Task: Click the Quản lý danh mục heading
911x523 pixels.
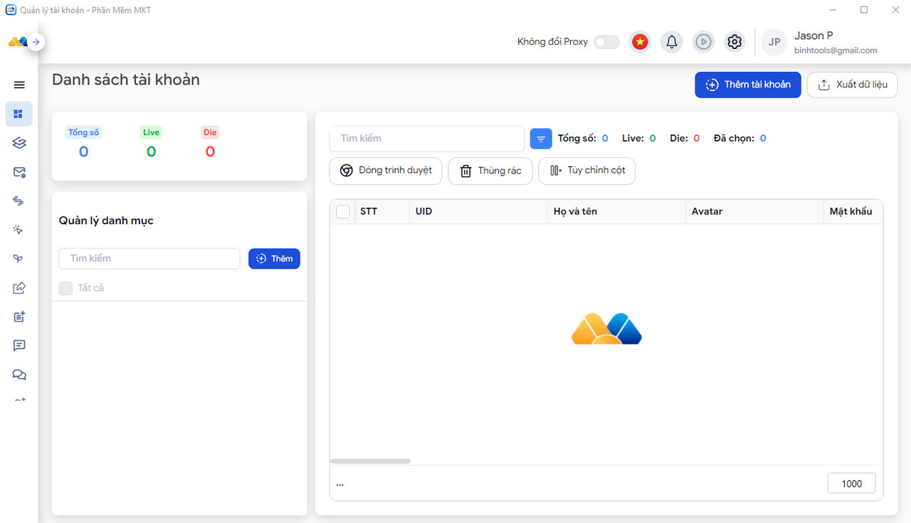Action: 106,221
